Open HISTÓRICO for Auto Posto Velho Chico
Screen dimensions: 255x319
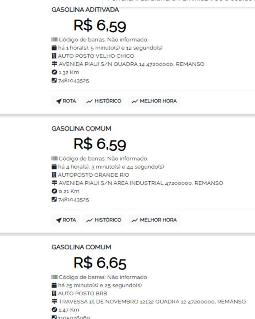(x=103, y=101)
